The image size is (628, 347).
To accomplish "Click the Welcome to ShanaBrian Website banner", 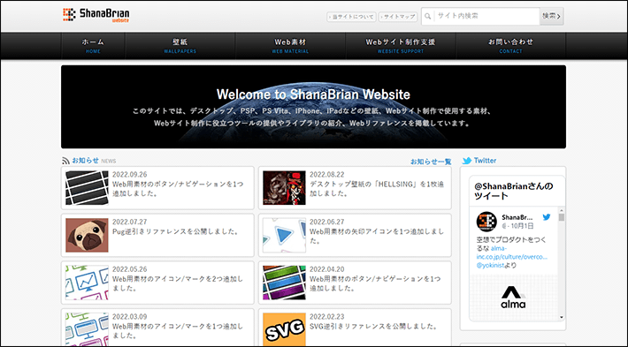I will (x=314, y=107).
